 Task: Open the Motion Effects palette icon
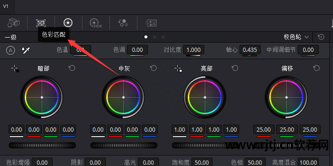pyautogui.click(x=151, y=23)
